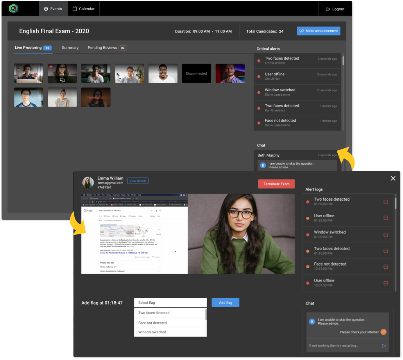
Task: Click the green proctoring app logo
Action: [x=14, y=9]
